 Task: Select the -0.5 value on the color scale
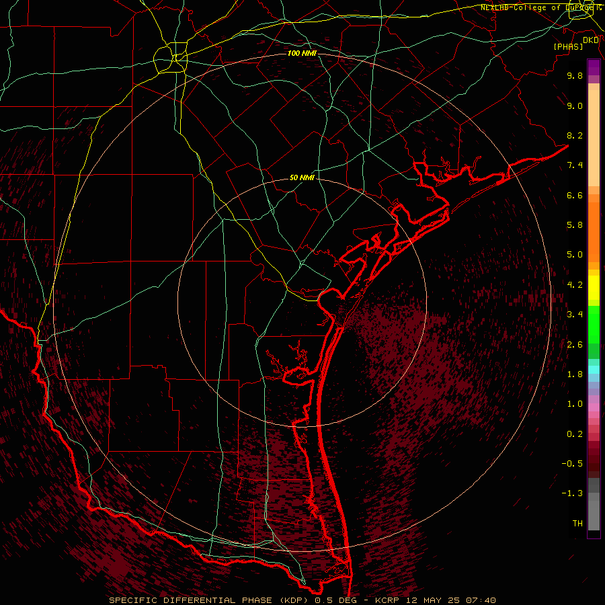(572, 464)
